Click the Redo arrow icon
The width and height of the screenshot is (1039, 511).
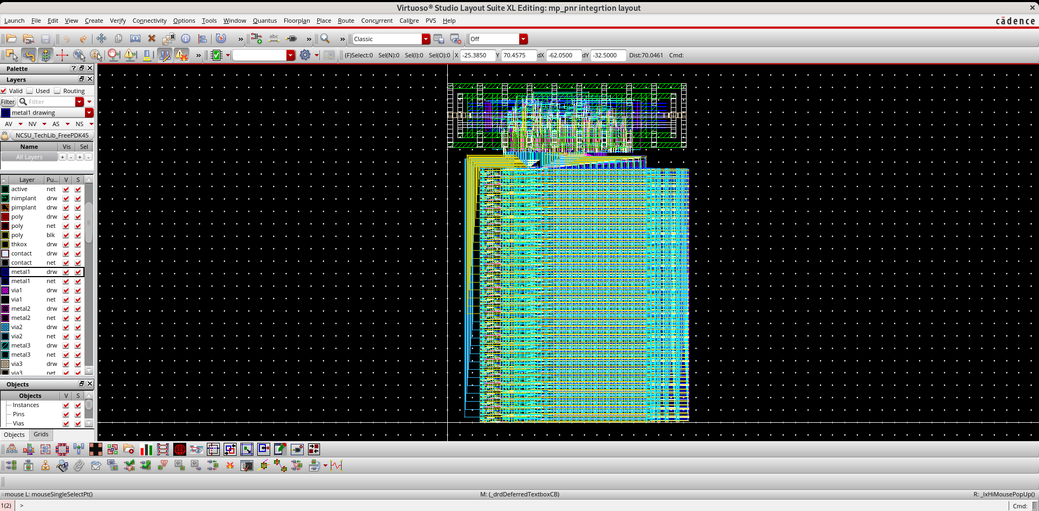[x=83, y=39]
